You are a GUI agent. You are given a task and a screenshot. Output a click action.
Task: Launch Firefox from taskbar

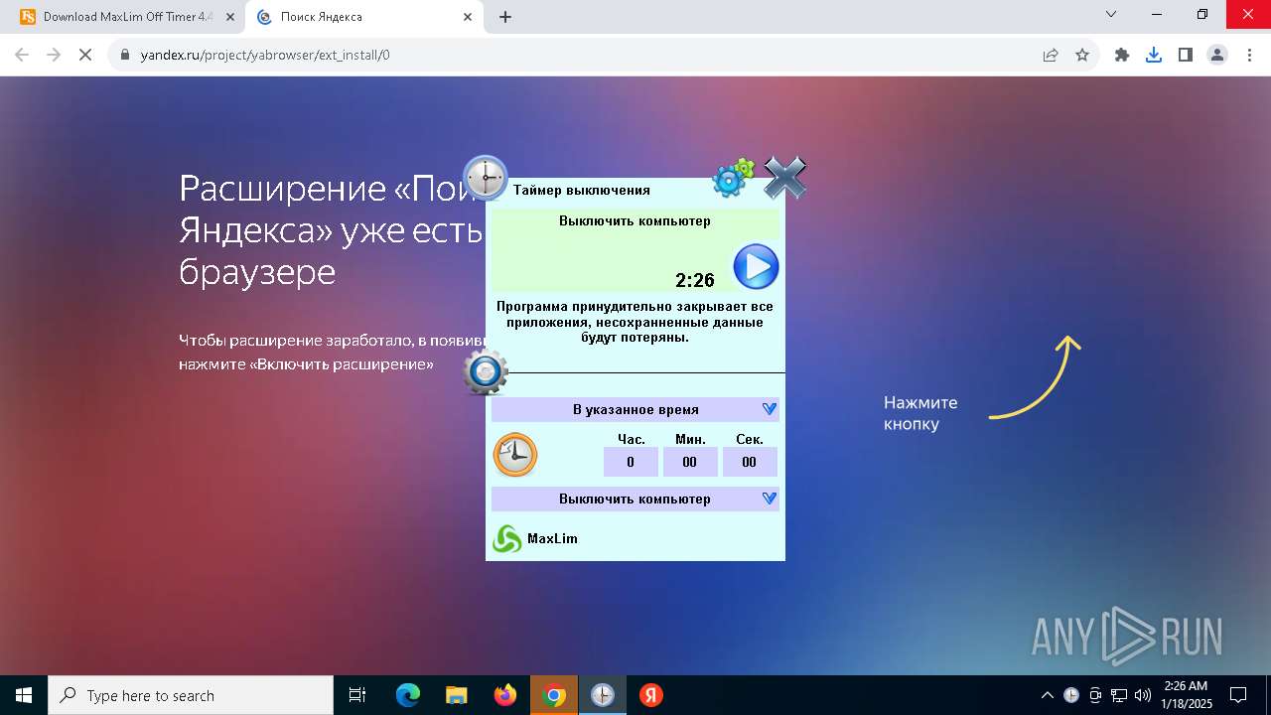(505, 695)
